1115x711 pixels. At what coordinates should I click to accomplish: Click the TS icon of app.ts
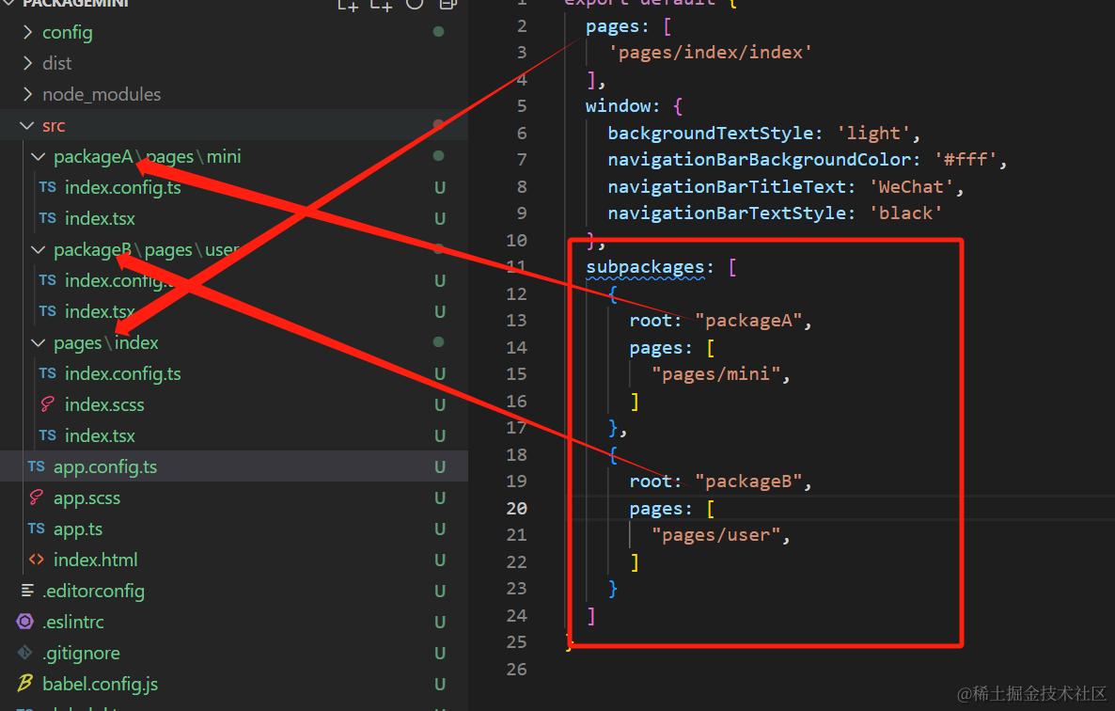click(x=37, y=529)
